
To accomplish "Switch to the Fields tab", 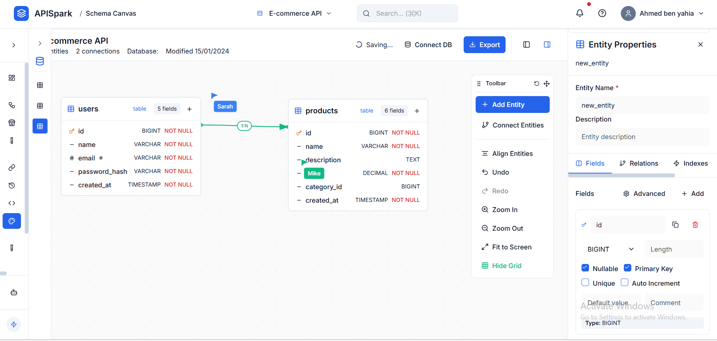I will [590, 163].
